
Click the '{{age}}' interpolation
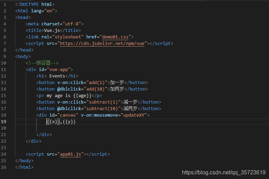tap(82, 96)
